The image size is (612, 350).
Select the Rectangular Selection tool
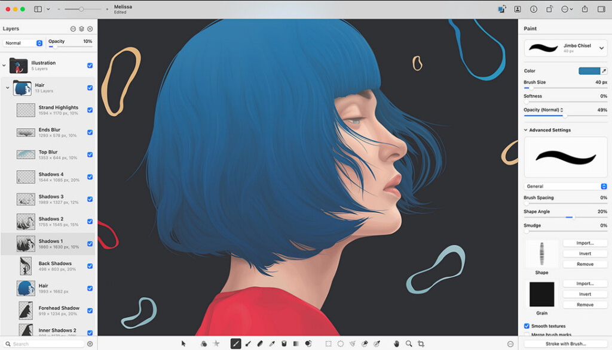[328, 343]
